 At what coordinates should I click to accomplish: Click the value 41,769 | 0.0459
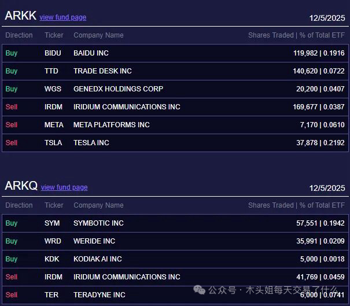(x=320, y=277)
